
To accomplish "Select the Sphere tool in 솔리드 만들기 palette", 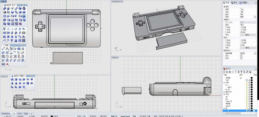I will pos(20,79).
